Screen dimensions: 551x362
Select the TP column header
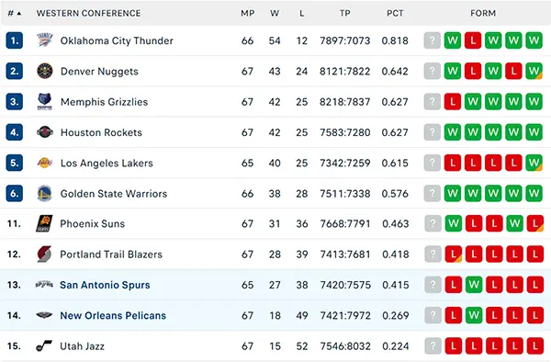click(x=344, y=14)
